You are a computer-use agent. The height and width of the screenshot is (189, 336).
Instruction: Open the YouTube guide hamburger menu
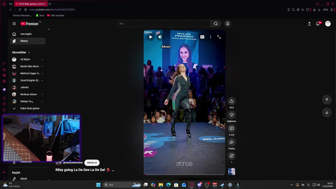coord(14,24)
